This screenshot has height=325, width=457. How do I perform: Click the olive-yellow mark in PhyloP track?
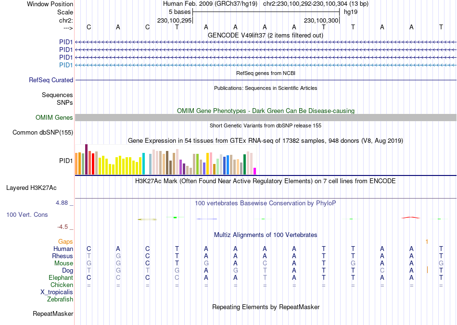(147, 219)
